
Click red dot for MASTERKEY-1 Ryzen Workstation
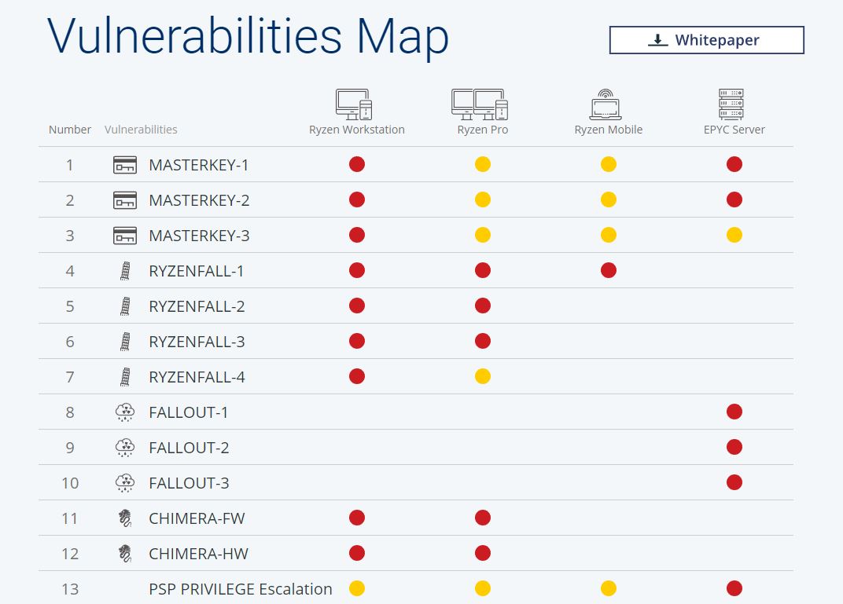click(x=357, y=164)
